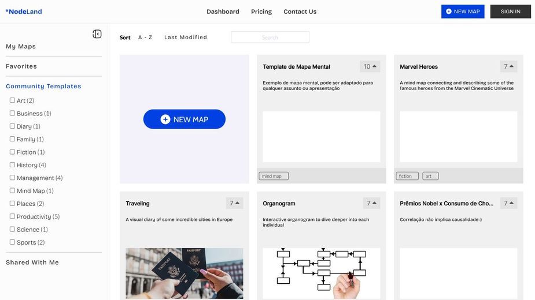Open the Contact Us page
Image resolution: width=535 pixels, height=300 pixels.
(300, 12)
